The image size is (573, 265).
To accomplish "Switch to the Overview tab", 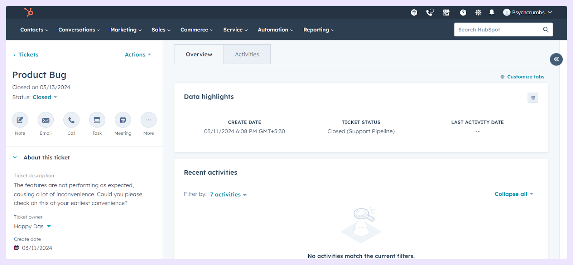I will (x=199, y=54).
